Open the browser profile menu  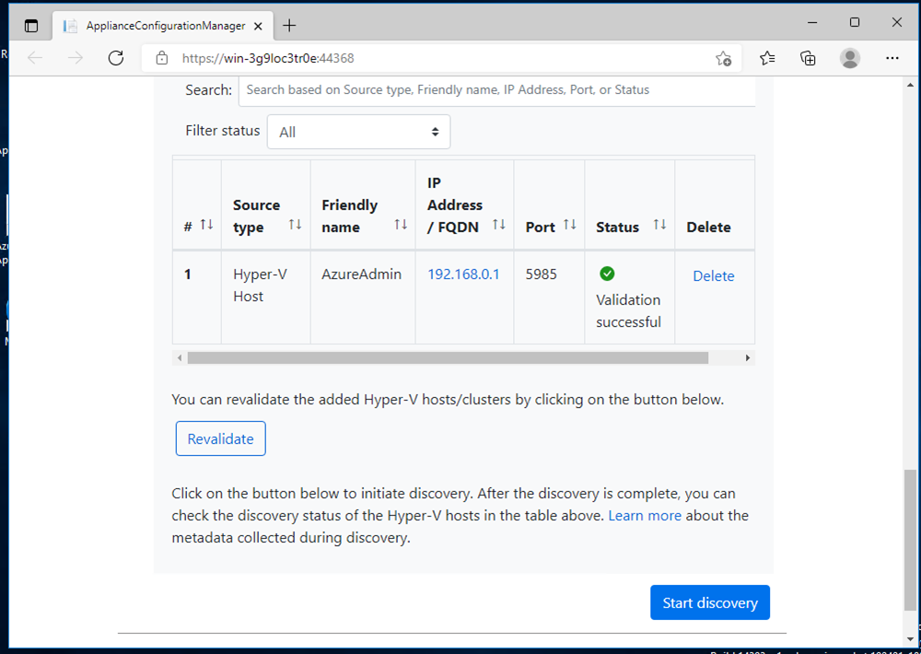point(849,57)
